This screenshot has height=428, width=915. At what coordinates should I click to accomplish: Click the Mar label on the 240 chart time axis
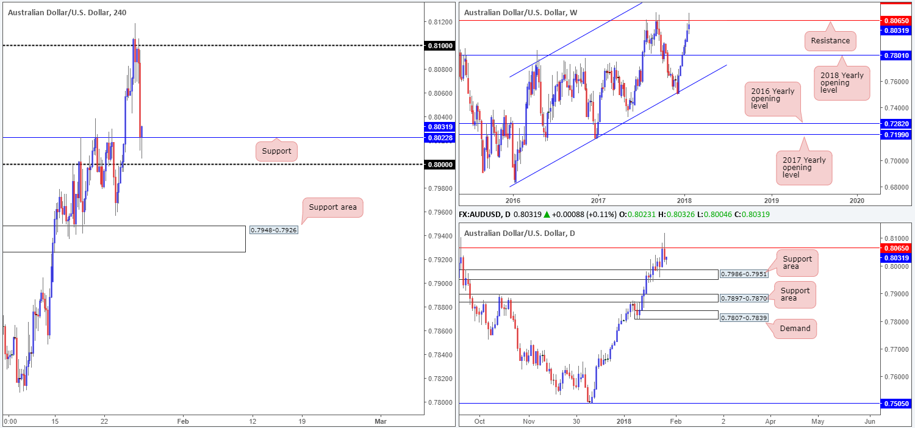380,421
